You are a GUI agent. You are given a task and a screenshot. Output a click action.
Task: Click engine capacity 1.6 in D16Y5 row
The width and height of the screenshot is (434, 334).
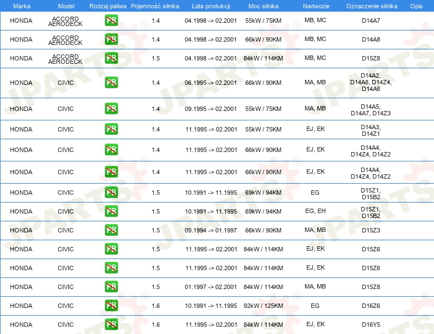pyautogui.click(x=155, y=325)
